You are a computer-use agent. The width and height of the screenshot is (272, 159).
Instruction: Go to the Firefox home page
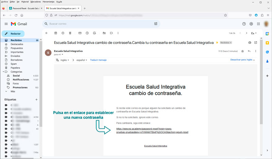pos(22,15)
